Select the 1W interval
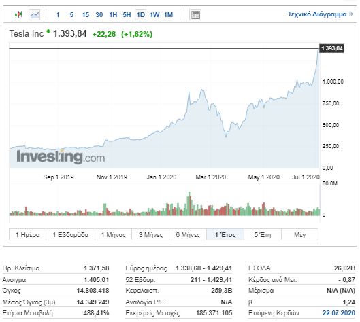The image size is (360, 322). 154,15
